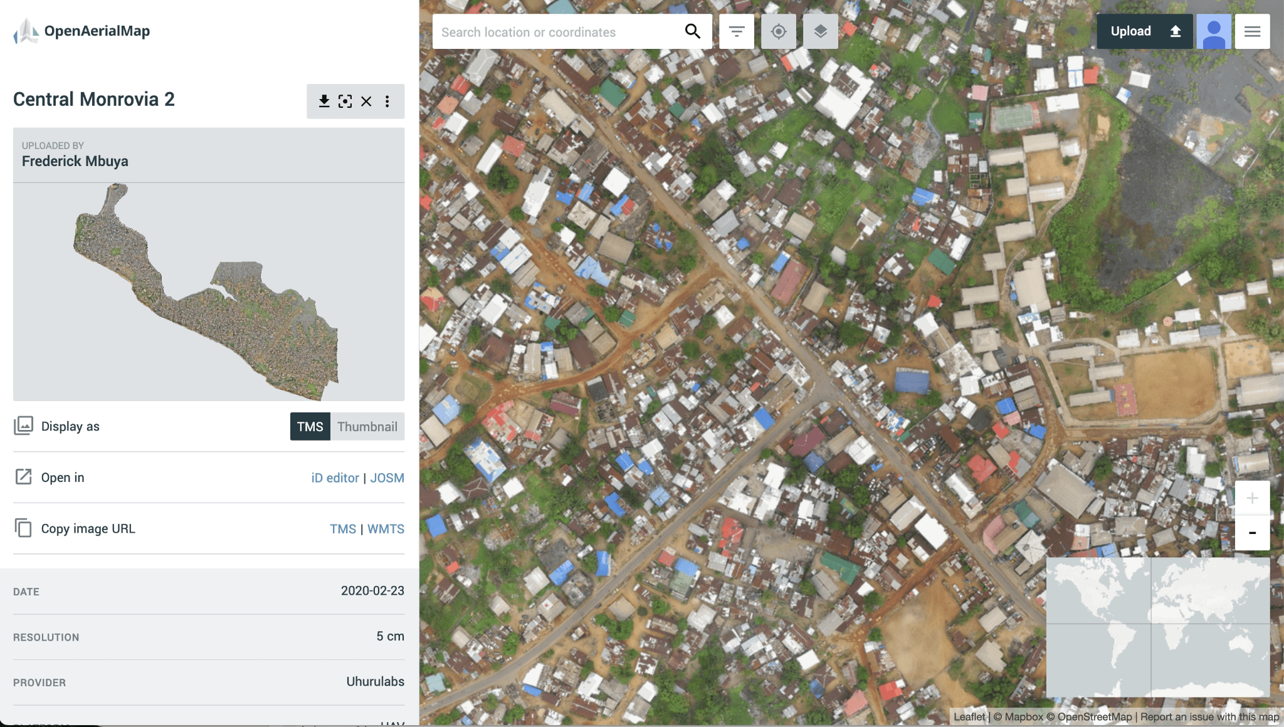The image size is (1284, 727).
Task: Click Report an issue with this map
Action: pos(1210,716)
